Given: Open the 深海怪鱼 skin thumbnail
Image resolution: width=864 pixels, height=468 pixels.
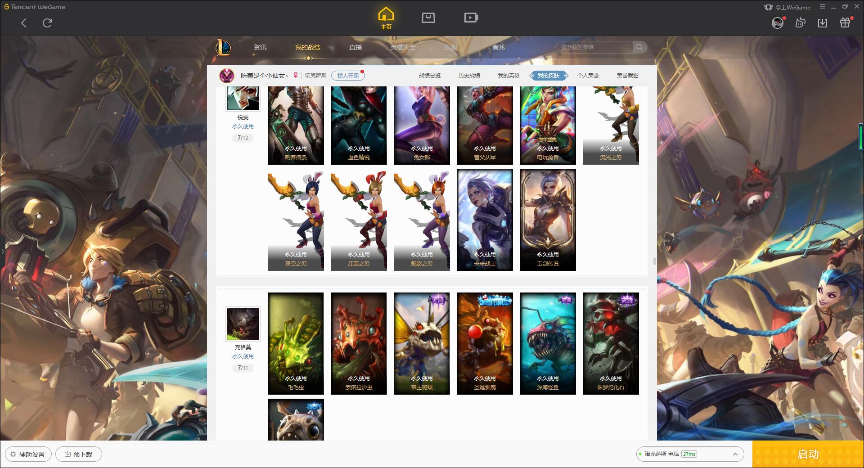Looking at the screenshot, I should (548, 344).
